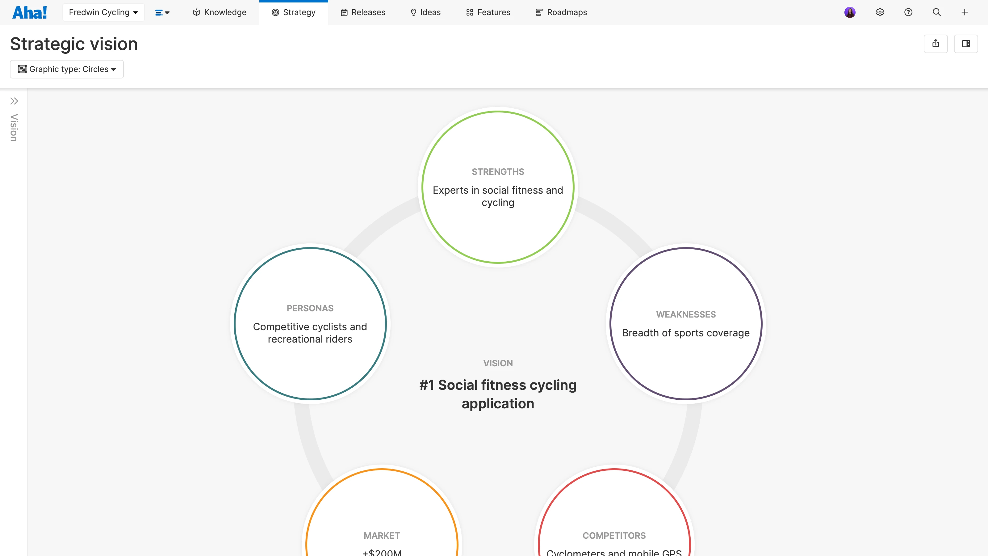Image resolution: width=988 pixels, height=556 pixels.
Task: Click the plus add-new icon
Action: pyautogui.click(x=965, y=12)
